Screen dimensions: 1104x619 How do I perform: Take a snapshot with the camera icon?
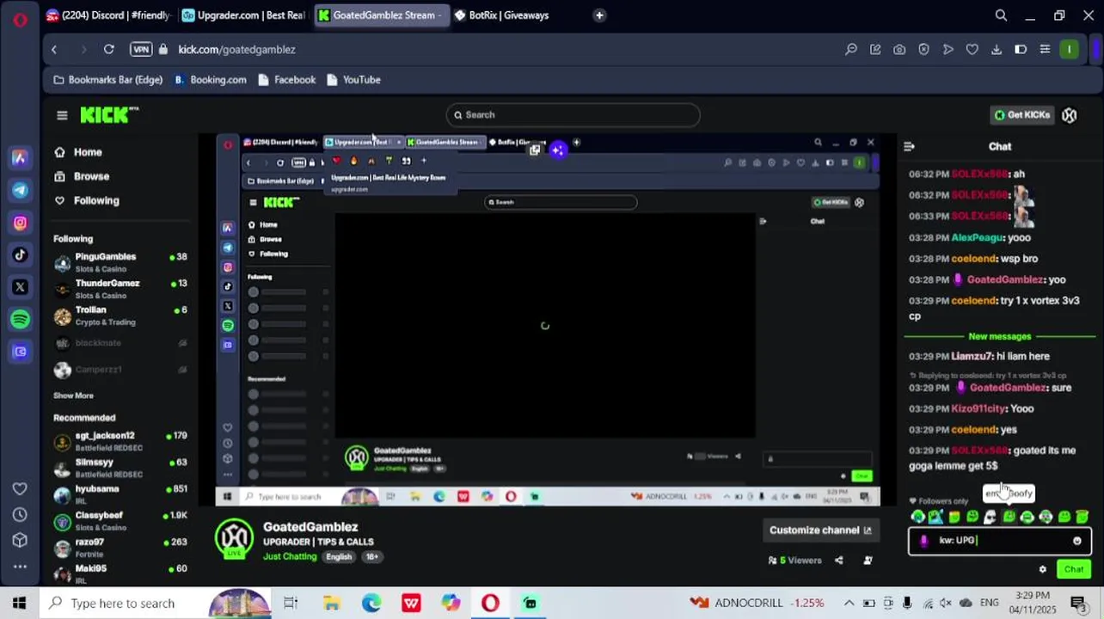coord(899,50)
